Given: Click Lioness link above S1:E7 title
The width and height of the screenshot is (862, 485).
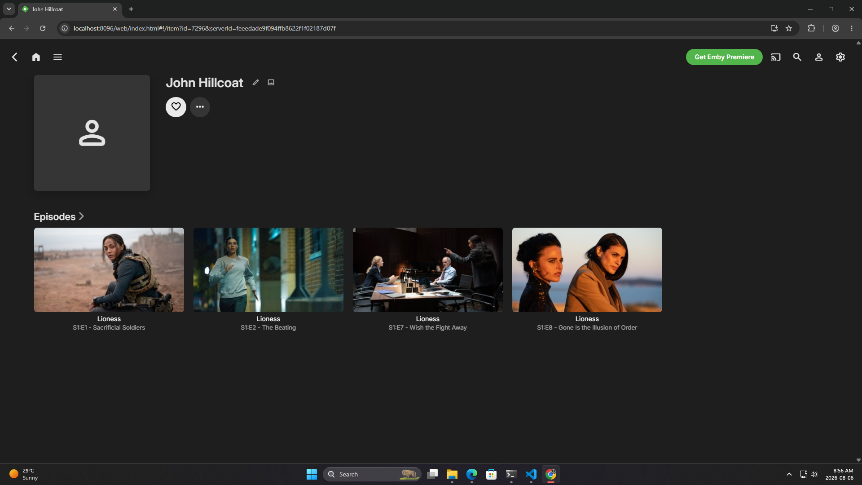Looking at the screenshot, I should pos(428,319).
